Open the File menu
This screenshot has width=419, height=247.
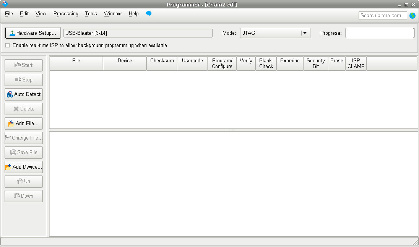click(x=9, y=14)
